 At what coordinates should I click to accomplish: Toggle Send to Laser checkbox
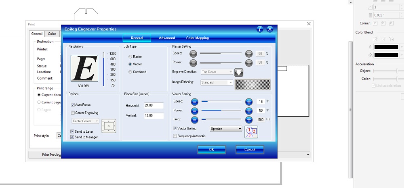pos(72,132)
